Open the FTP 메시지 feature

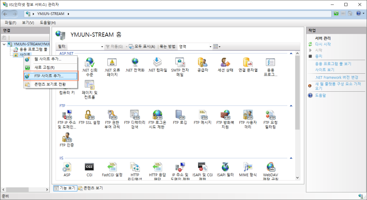point(203,117)
